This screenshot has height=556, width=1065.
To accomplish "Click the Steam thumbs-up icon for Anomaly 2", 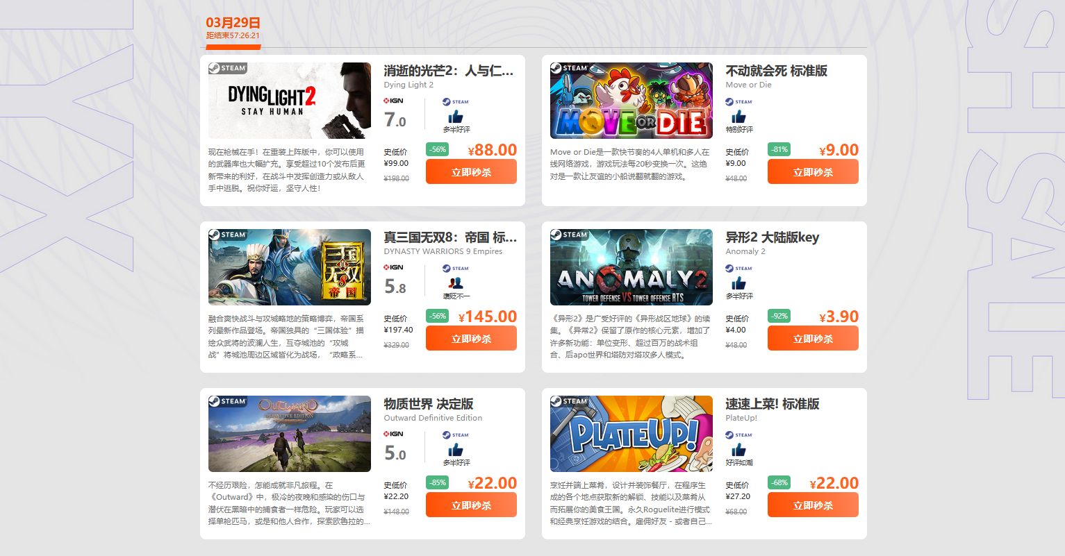I will coord(738,283).
